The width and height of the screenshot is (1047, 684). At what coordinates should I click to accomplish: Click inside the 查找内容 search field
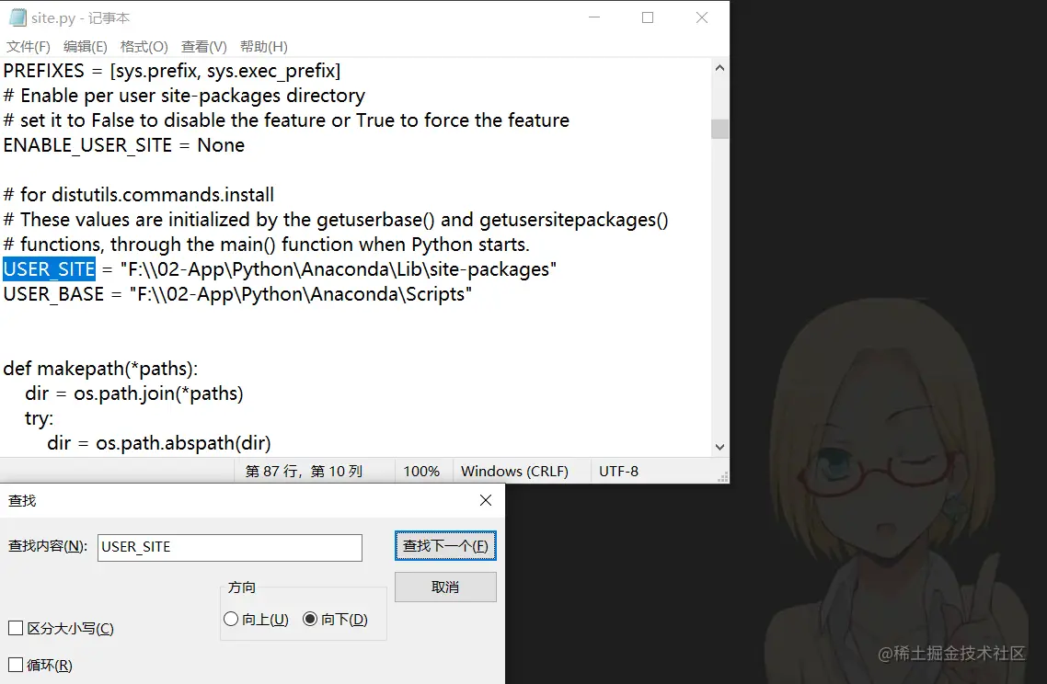pyautogui.click(x=228, y=547)
